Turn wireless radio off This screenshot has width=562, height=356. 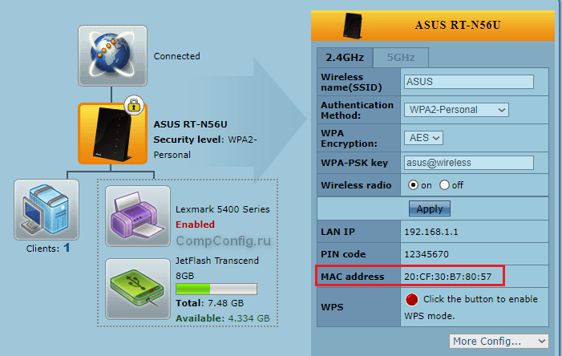point(444,185)
